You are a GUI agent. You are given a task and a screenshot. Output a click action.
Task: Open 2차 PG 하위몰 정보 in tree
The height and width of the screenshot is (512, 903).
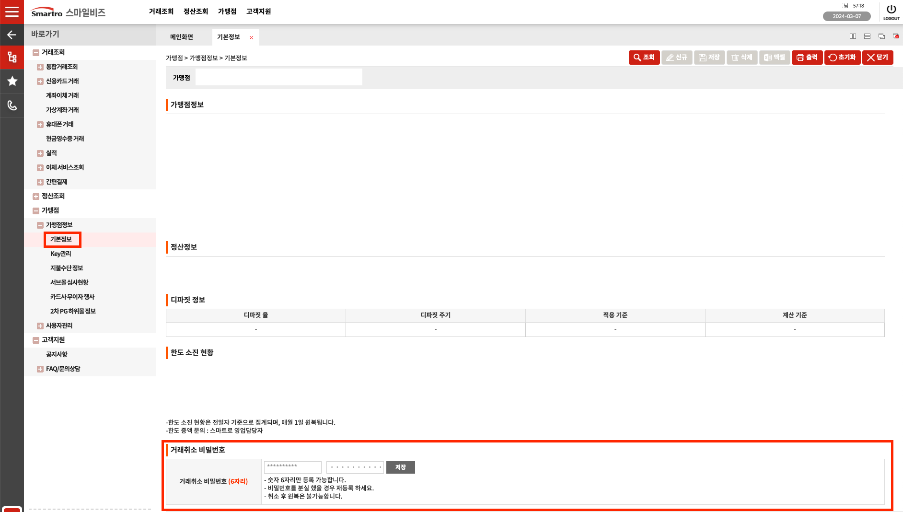pyautogui.click(x=73, y=311)
